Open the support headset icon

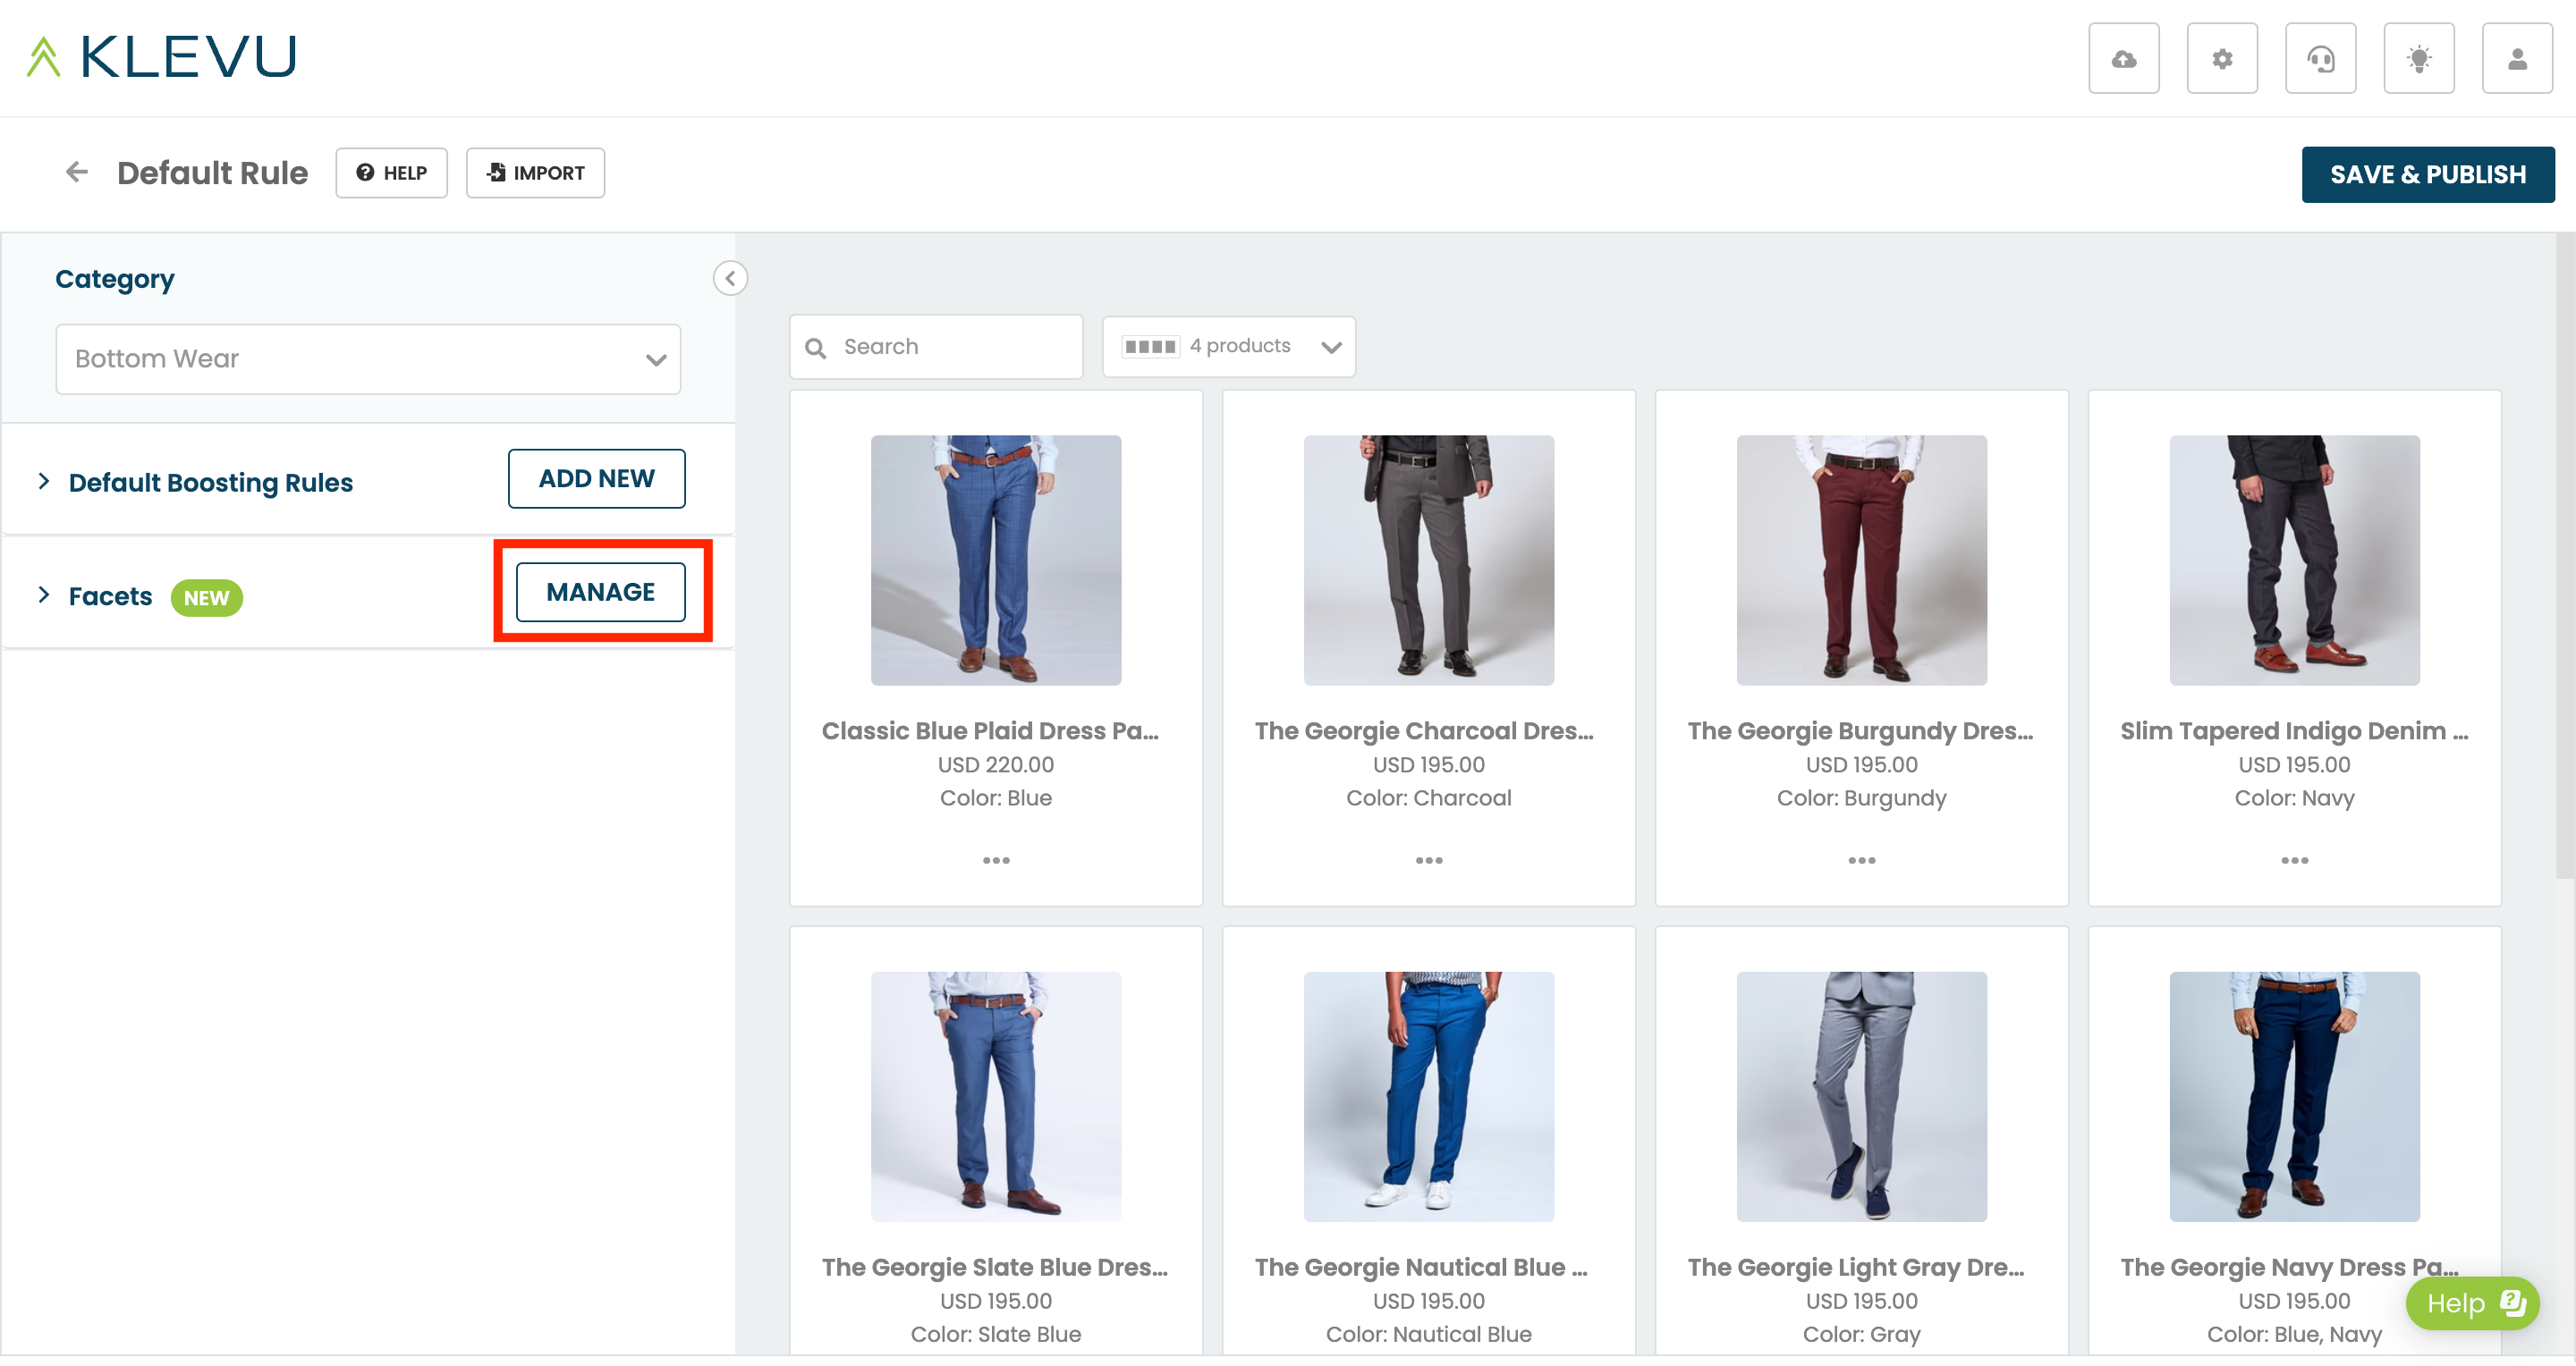tap(2320, 59)
